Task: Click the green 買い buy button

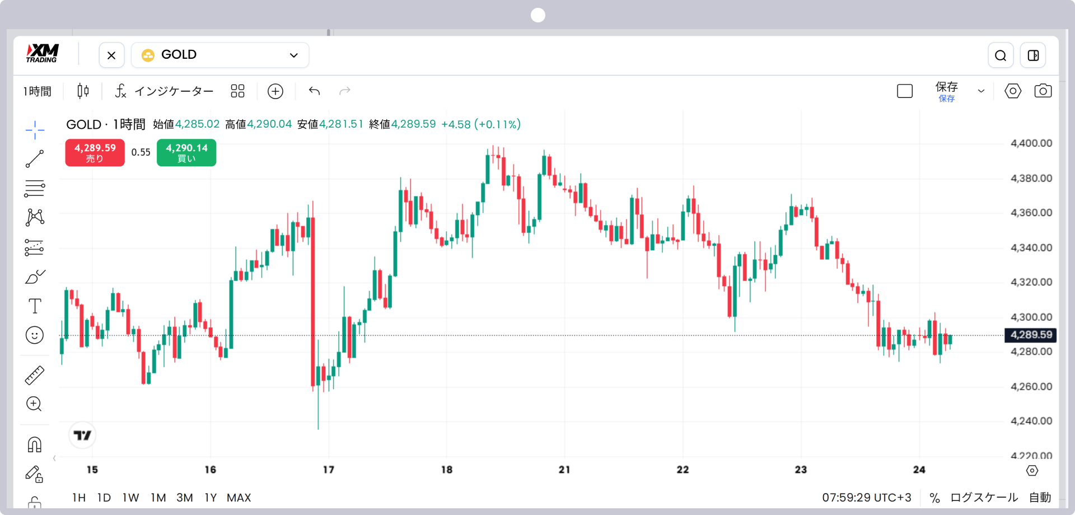Action: pos(186,153)
